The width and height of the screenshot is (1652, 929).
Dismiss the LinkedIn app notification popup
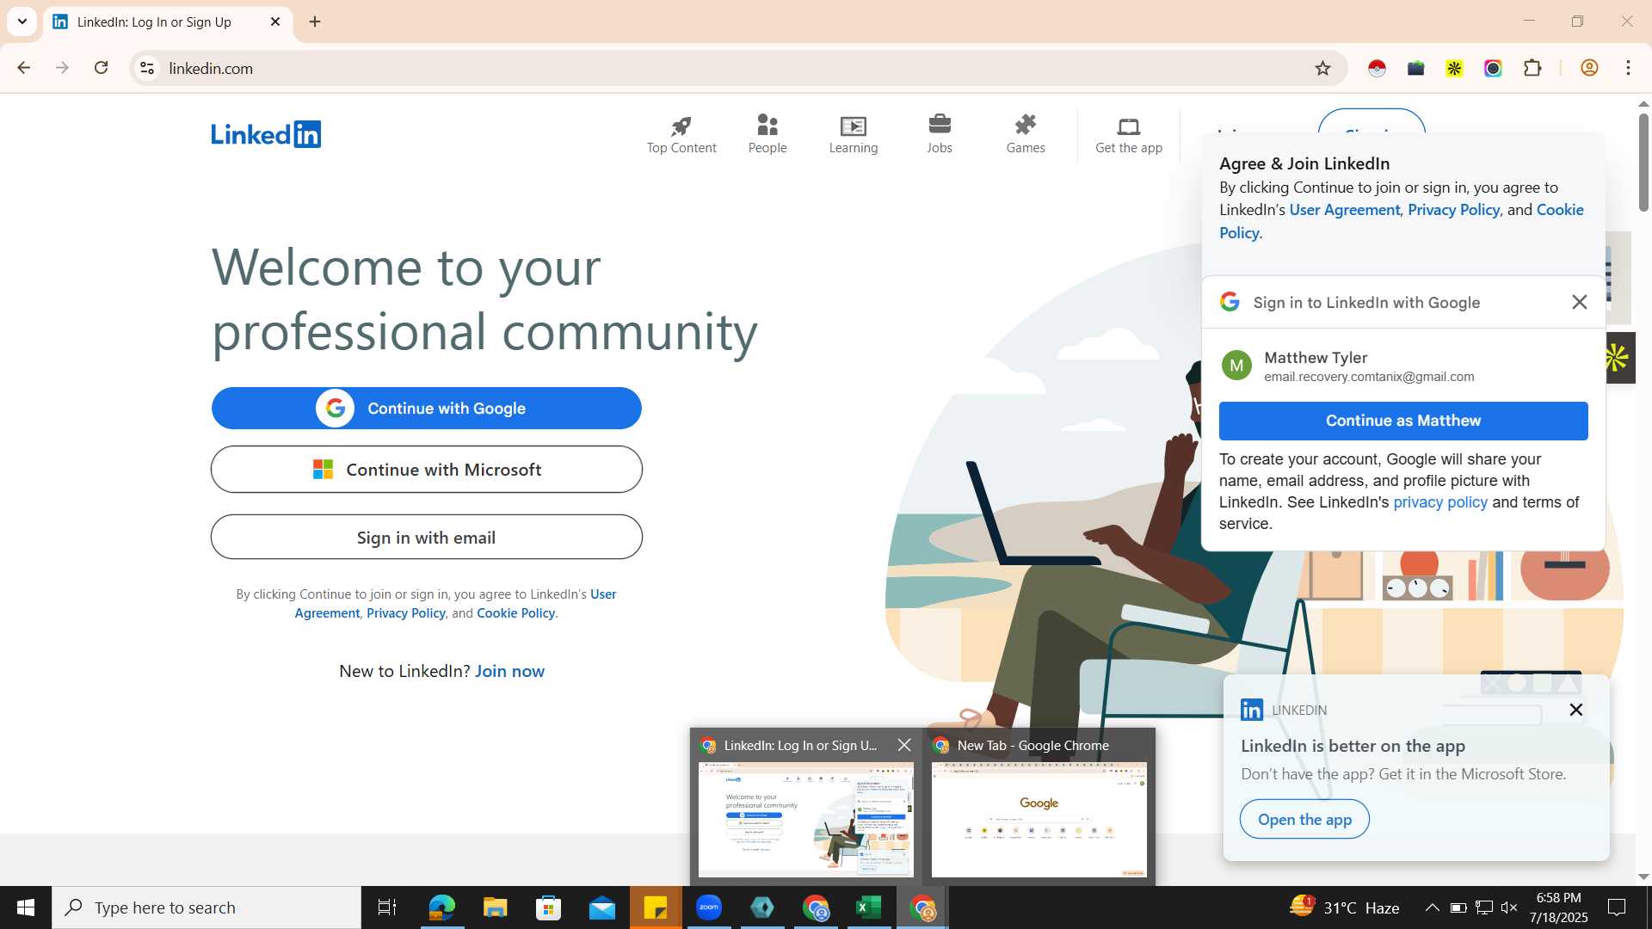tap(1575, 710)
